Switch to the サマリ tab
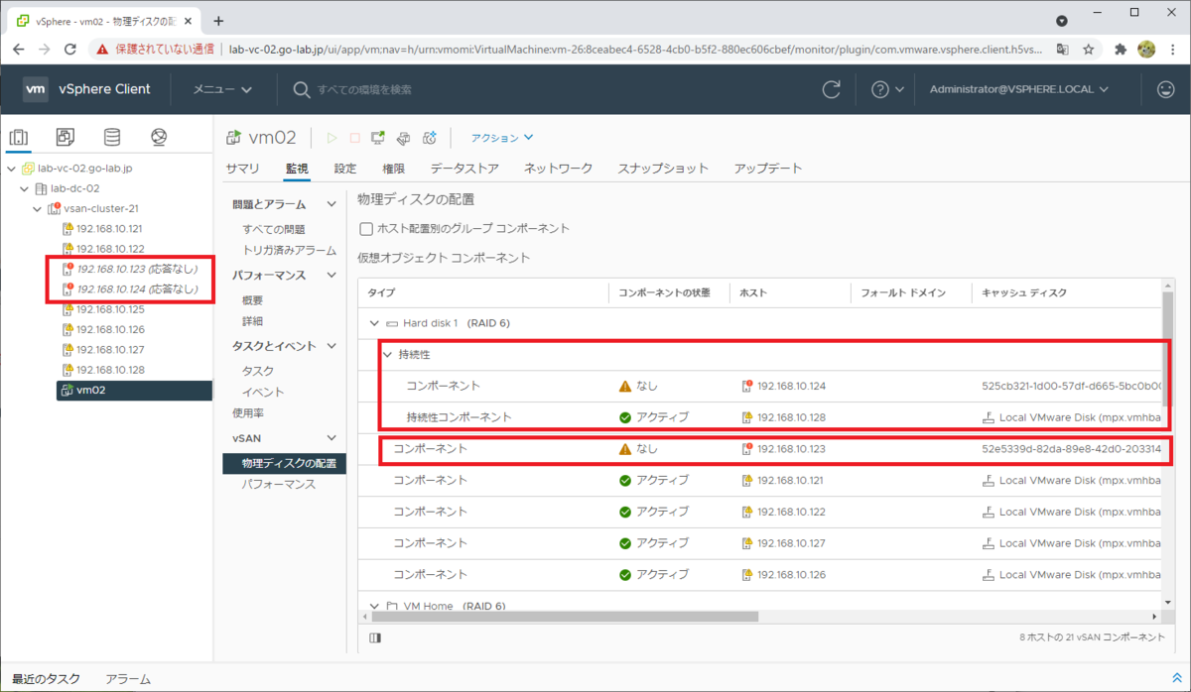The height and width of the screenshot is (692, 1191). [242, 169]
